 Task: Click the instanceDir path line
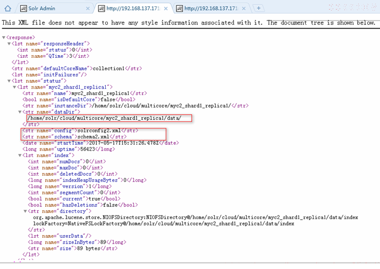click(136, 106)
